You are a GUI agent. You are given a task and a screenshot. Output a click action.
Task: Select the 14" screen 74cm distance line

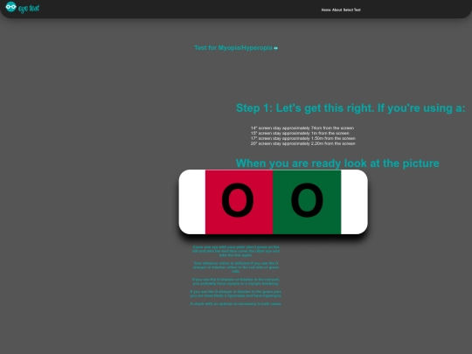[302, 128]
